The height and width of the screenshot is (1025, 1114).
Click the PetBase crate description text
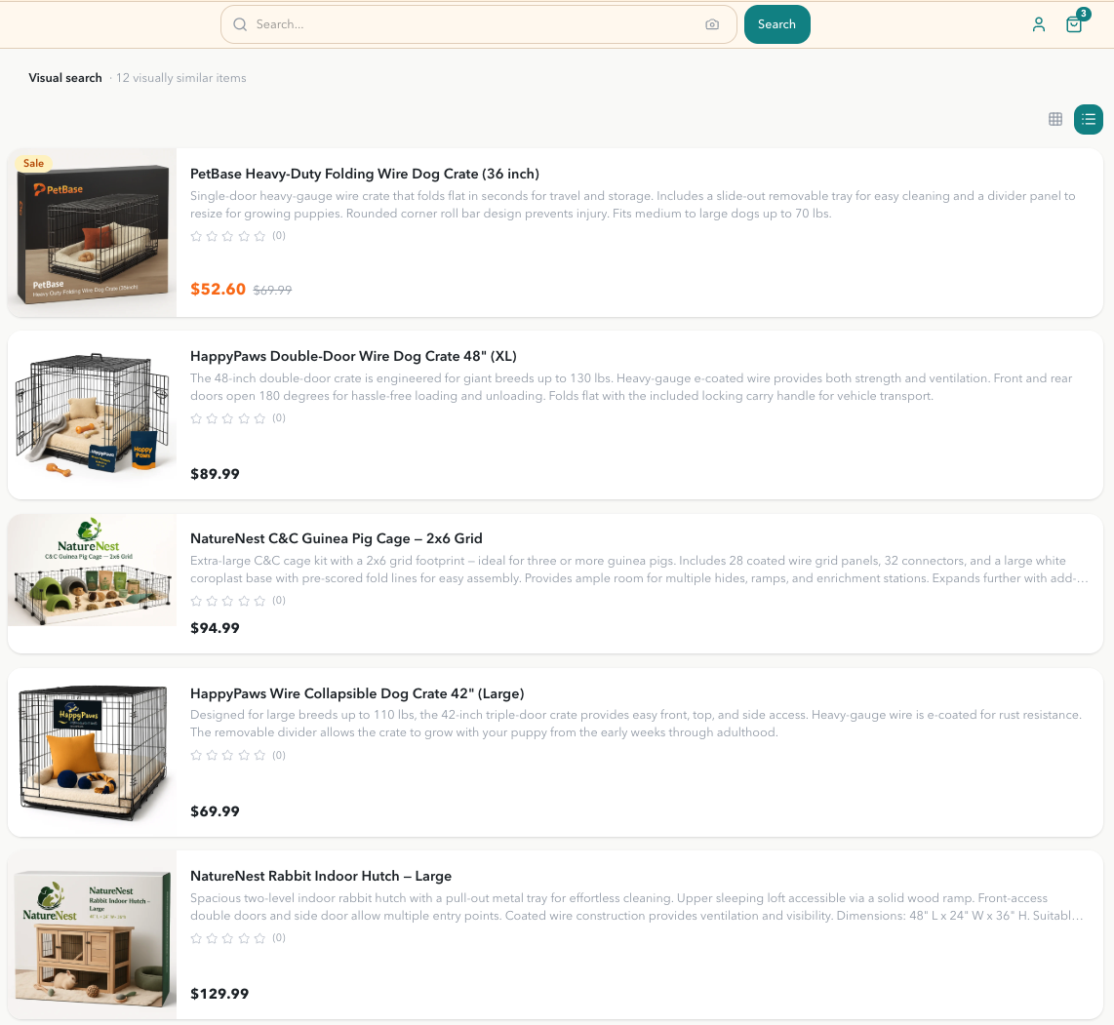[633, 205]
